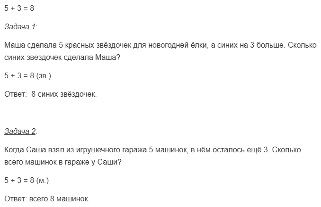321x207 pixels.
Task: Click the horizontal divider between the tasks
Action: pos(160,113)
